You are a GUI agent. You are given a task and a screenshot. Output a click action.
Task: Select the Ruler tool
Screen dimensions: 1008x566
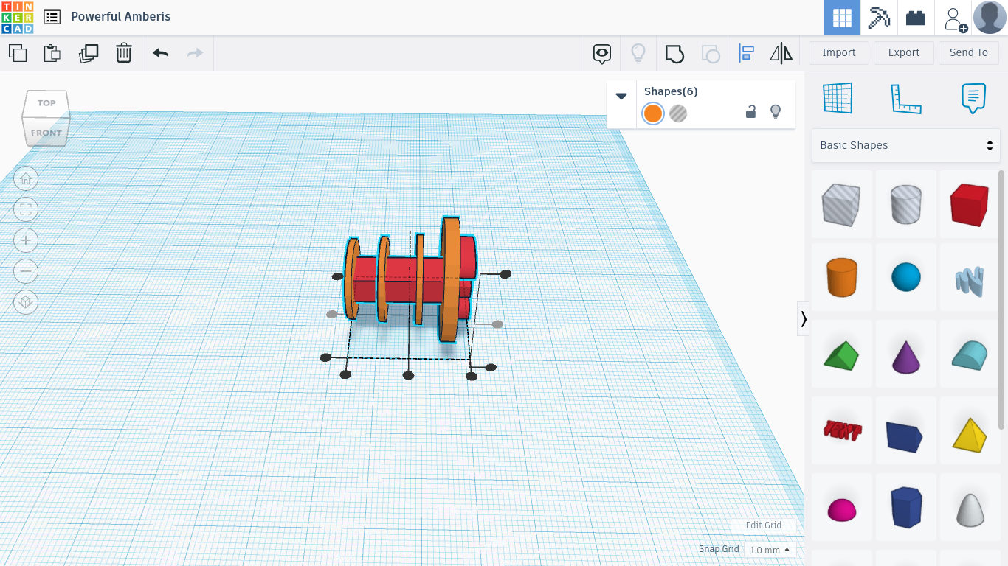tap(906, 98)
